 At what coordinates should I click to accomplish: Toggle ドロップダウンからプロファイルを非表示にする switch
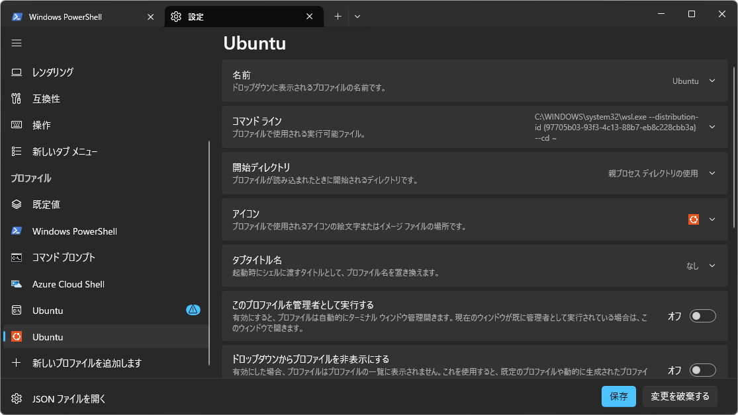click(702, 370)
